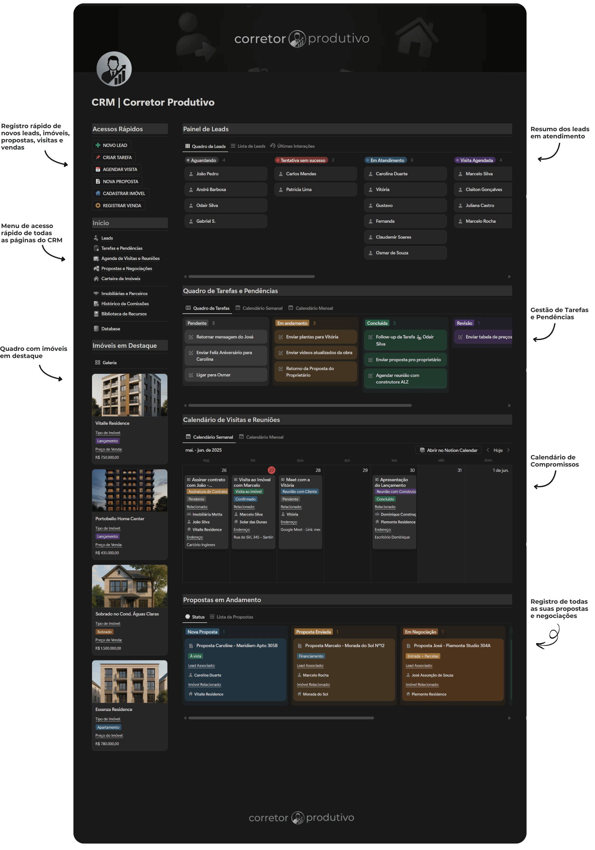Click the Database icon in the sidebar

[x=96, y=329]
